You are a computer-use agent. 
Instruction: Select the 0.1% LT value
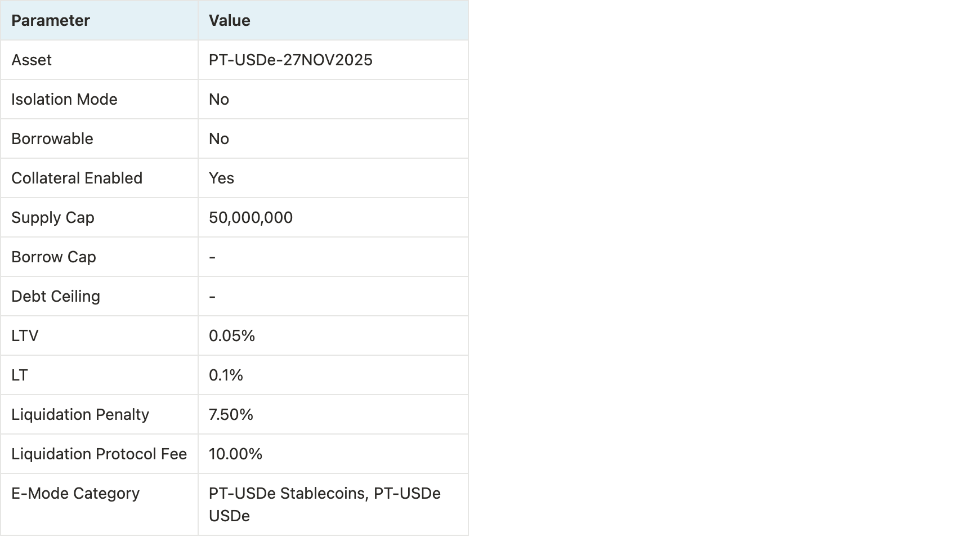click(x=226, y=375)
